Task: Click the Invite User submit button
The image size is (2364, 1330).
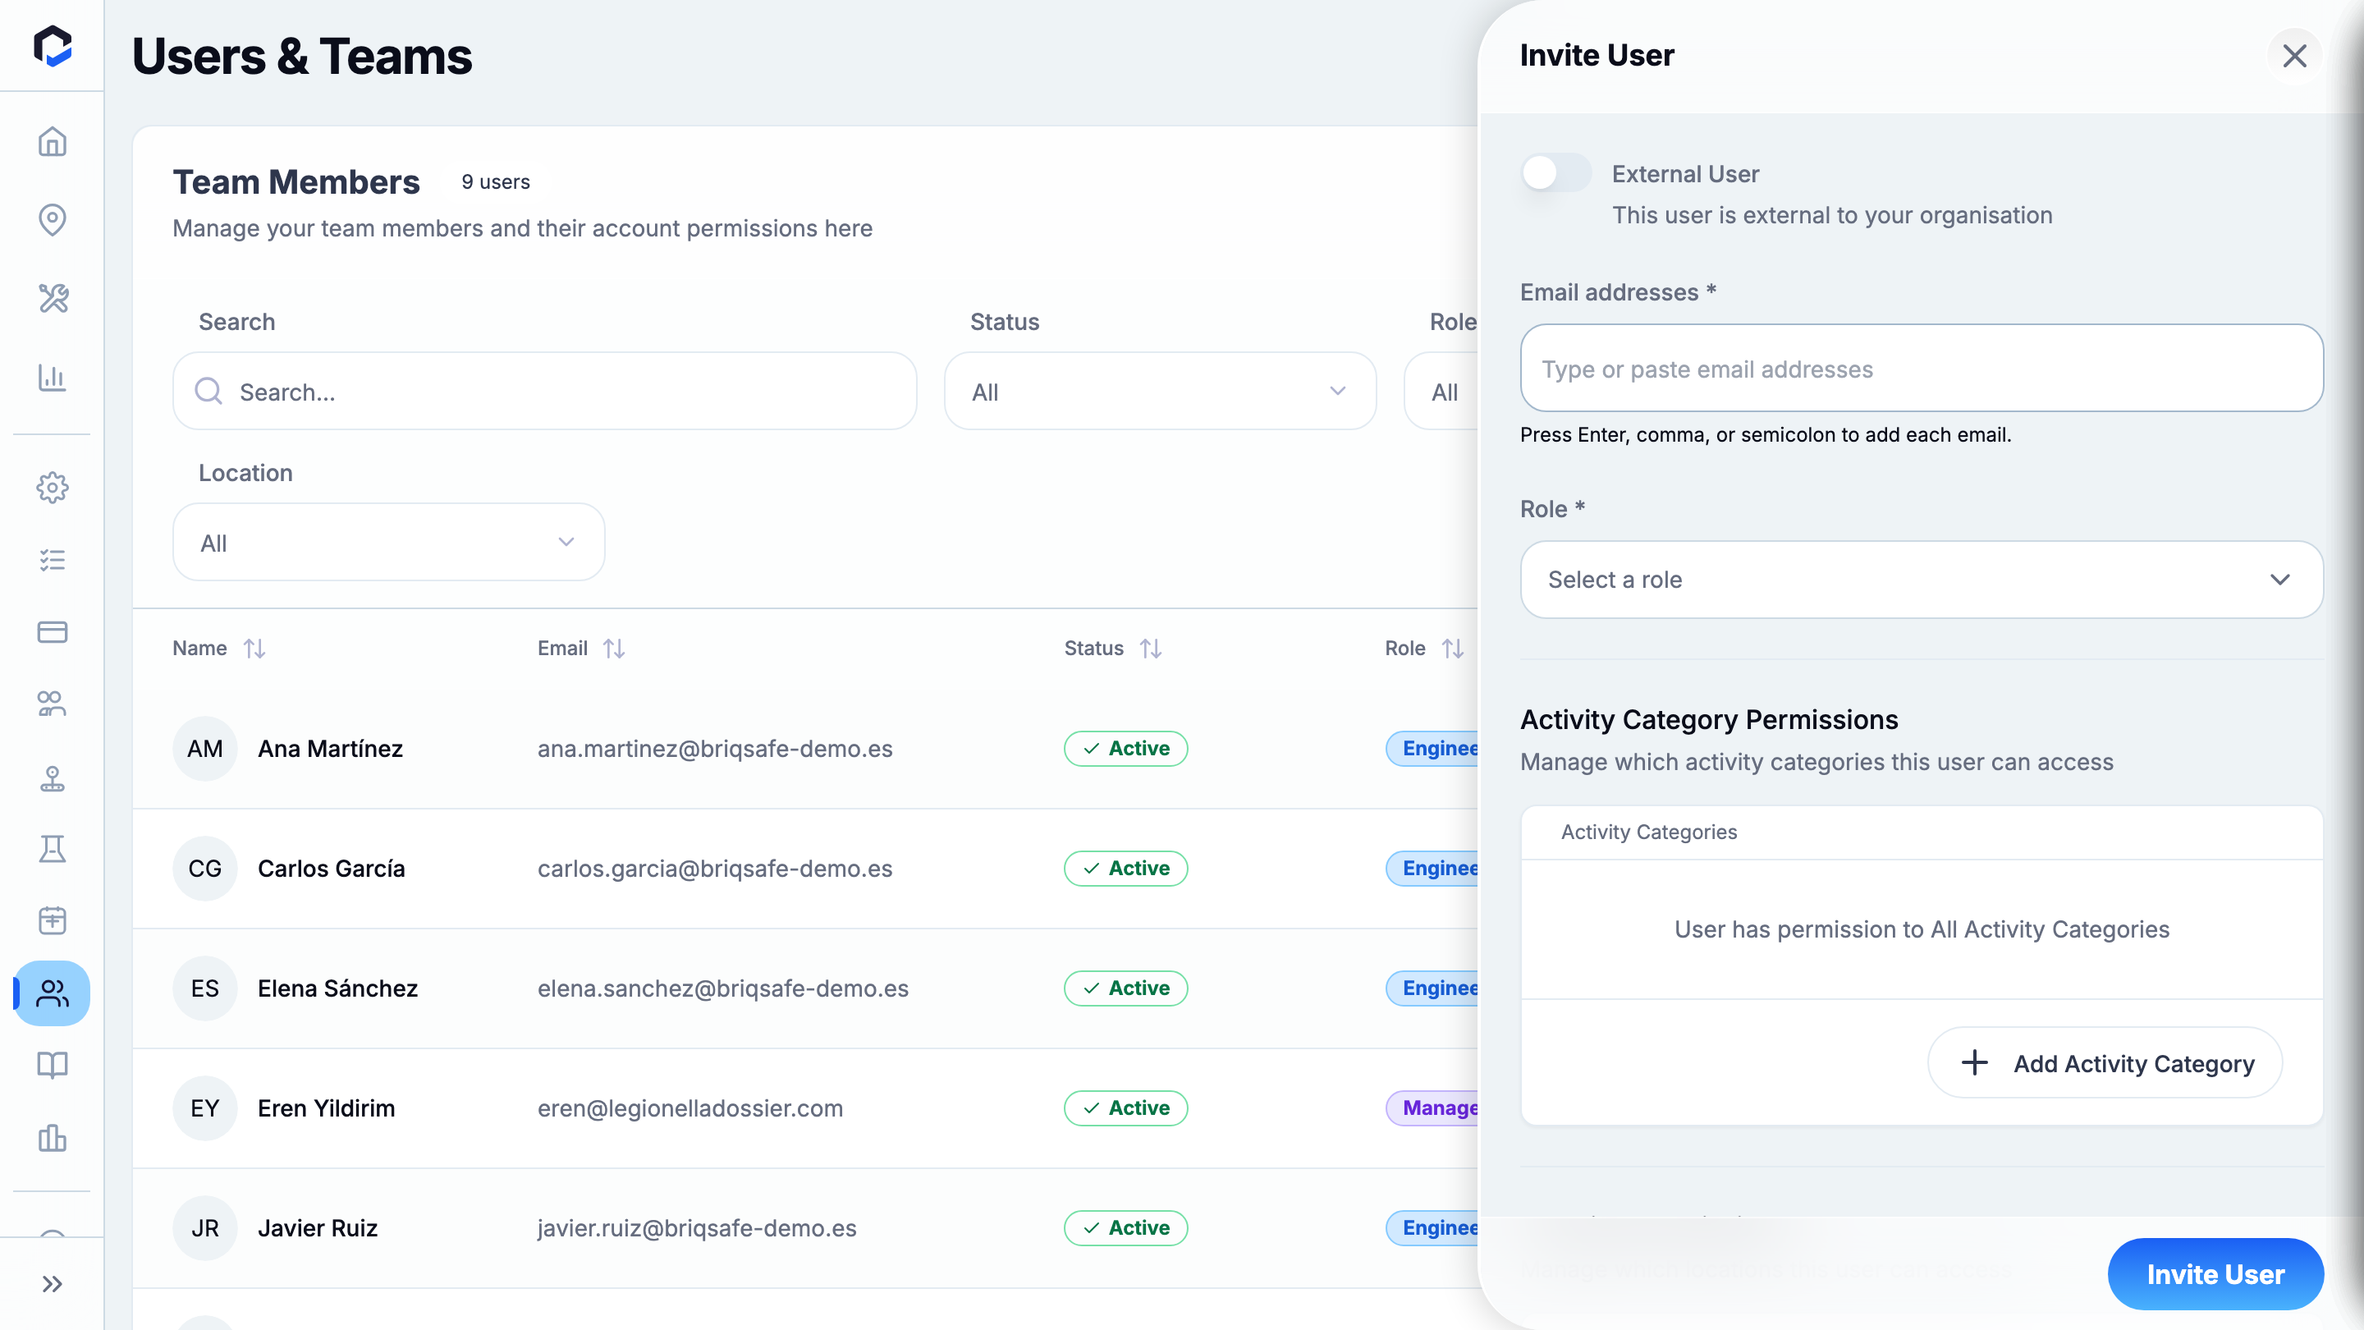Action: pyautogui.click(x=2215, y=1274)
